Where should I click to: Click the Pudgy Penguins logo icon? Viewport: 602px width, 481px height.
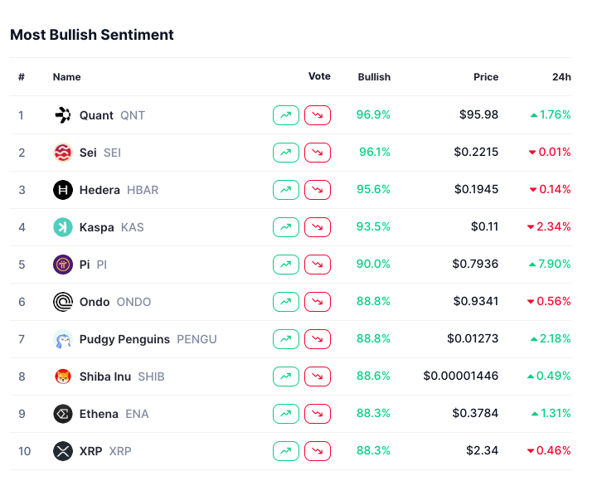(63, 339)
